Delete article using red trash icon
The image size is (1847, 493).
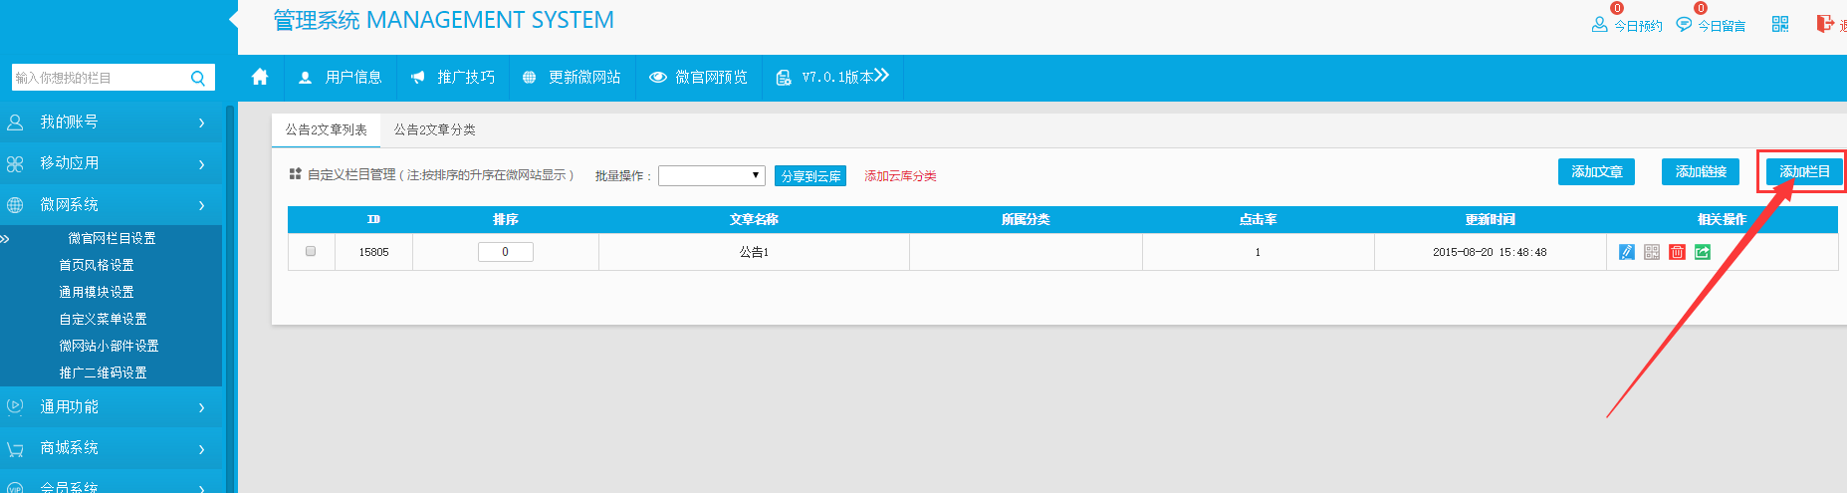tap(1677, 252)
